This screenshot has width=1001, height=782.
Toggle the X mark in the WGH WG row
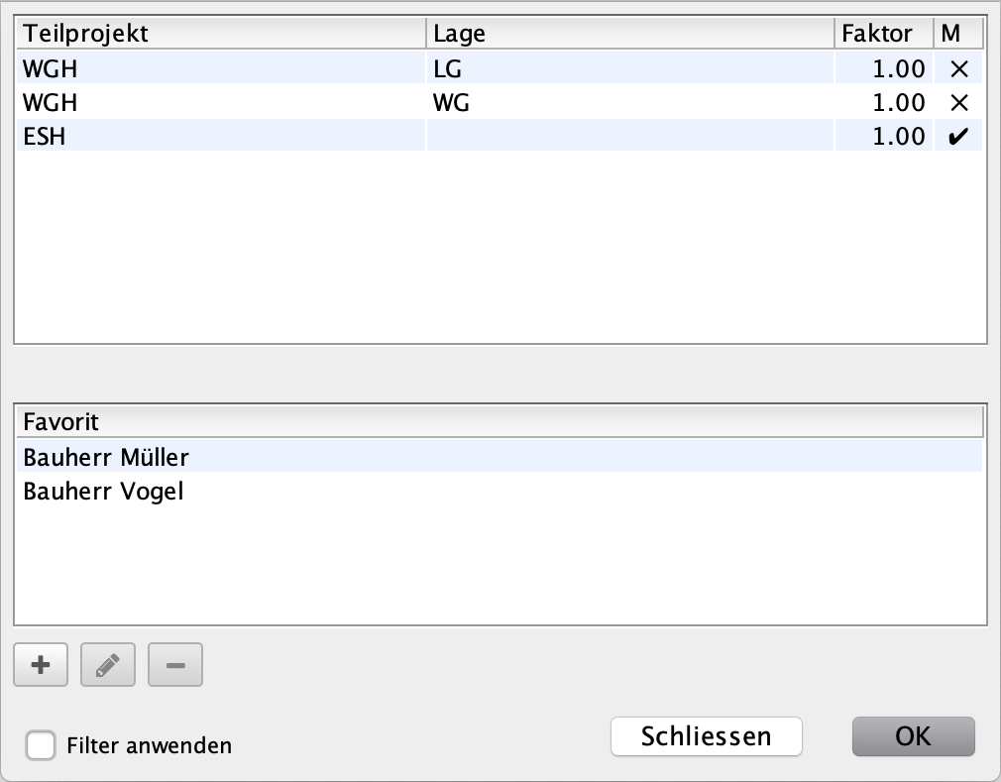(958, 103)
